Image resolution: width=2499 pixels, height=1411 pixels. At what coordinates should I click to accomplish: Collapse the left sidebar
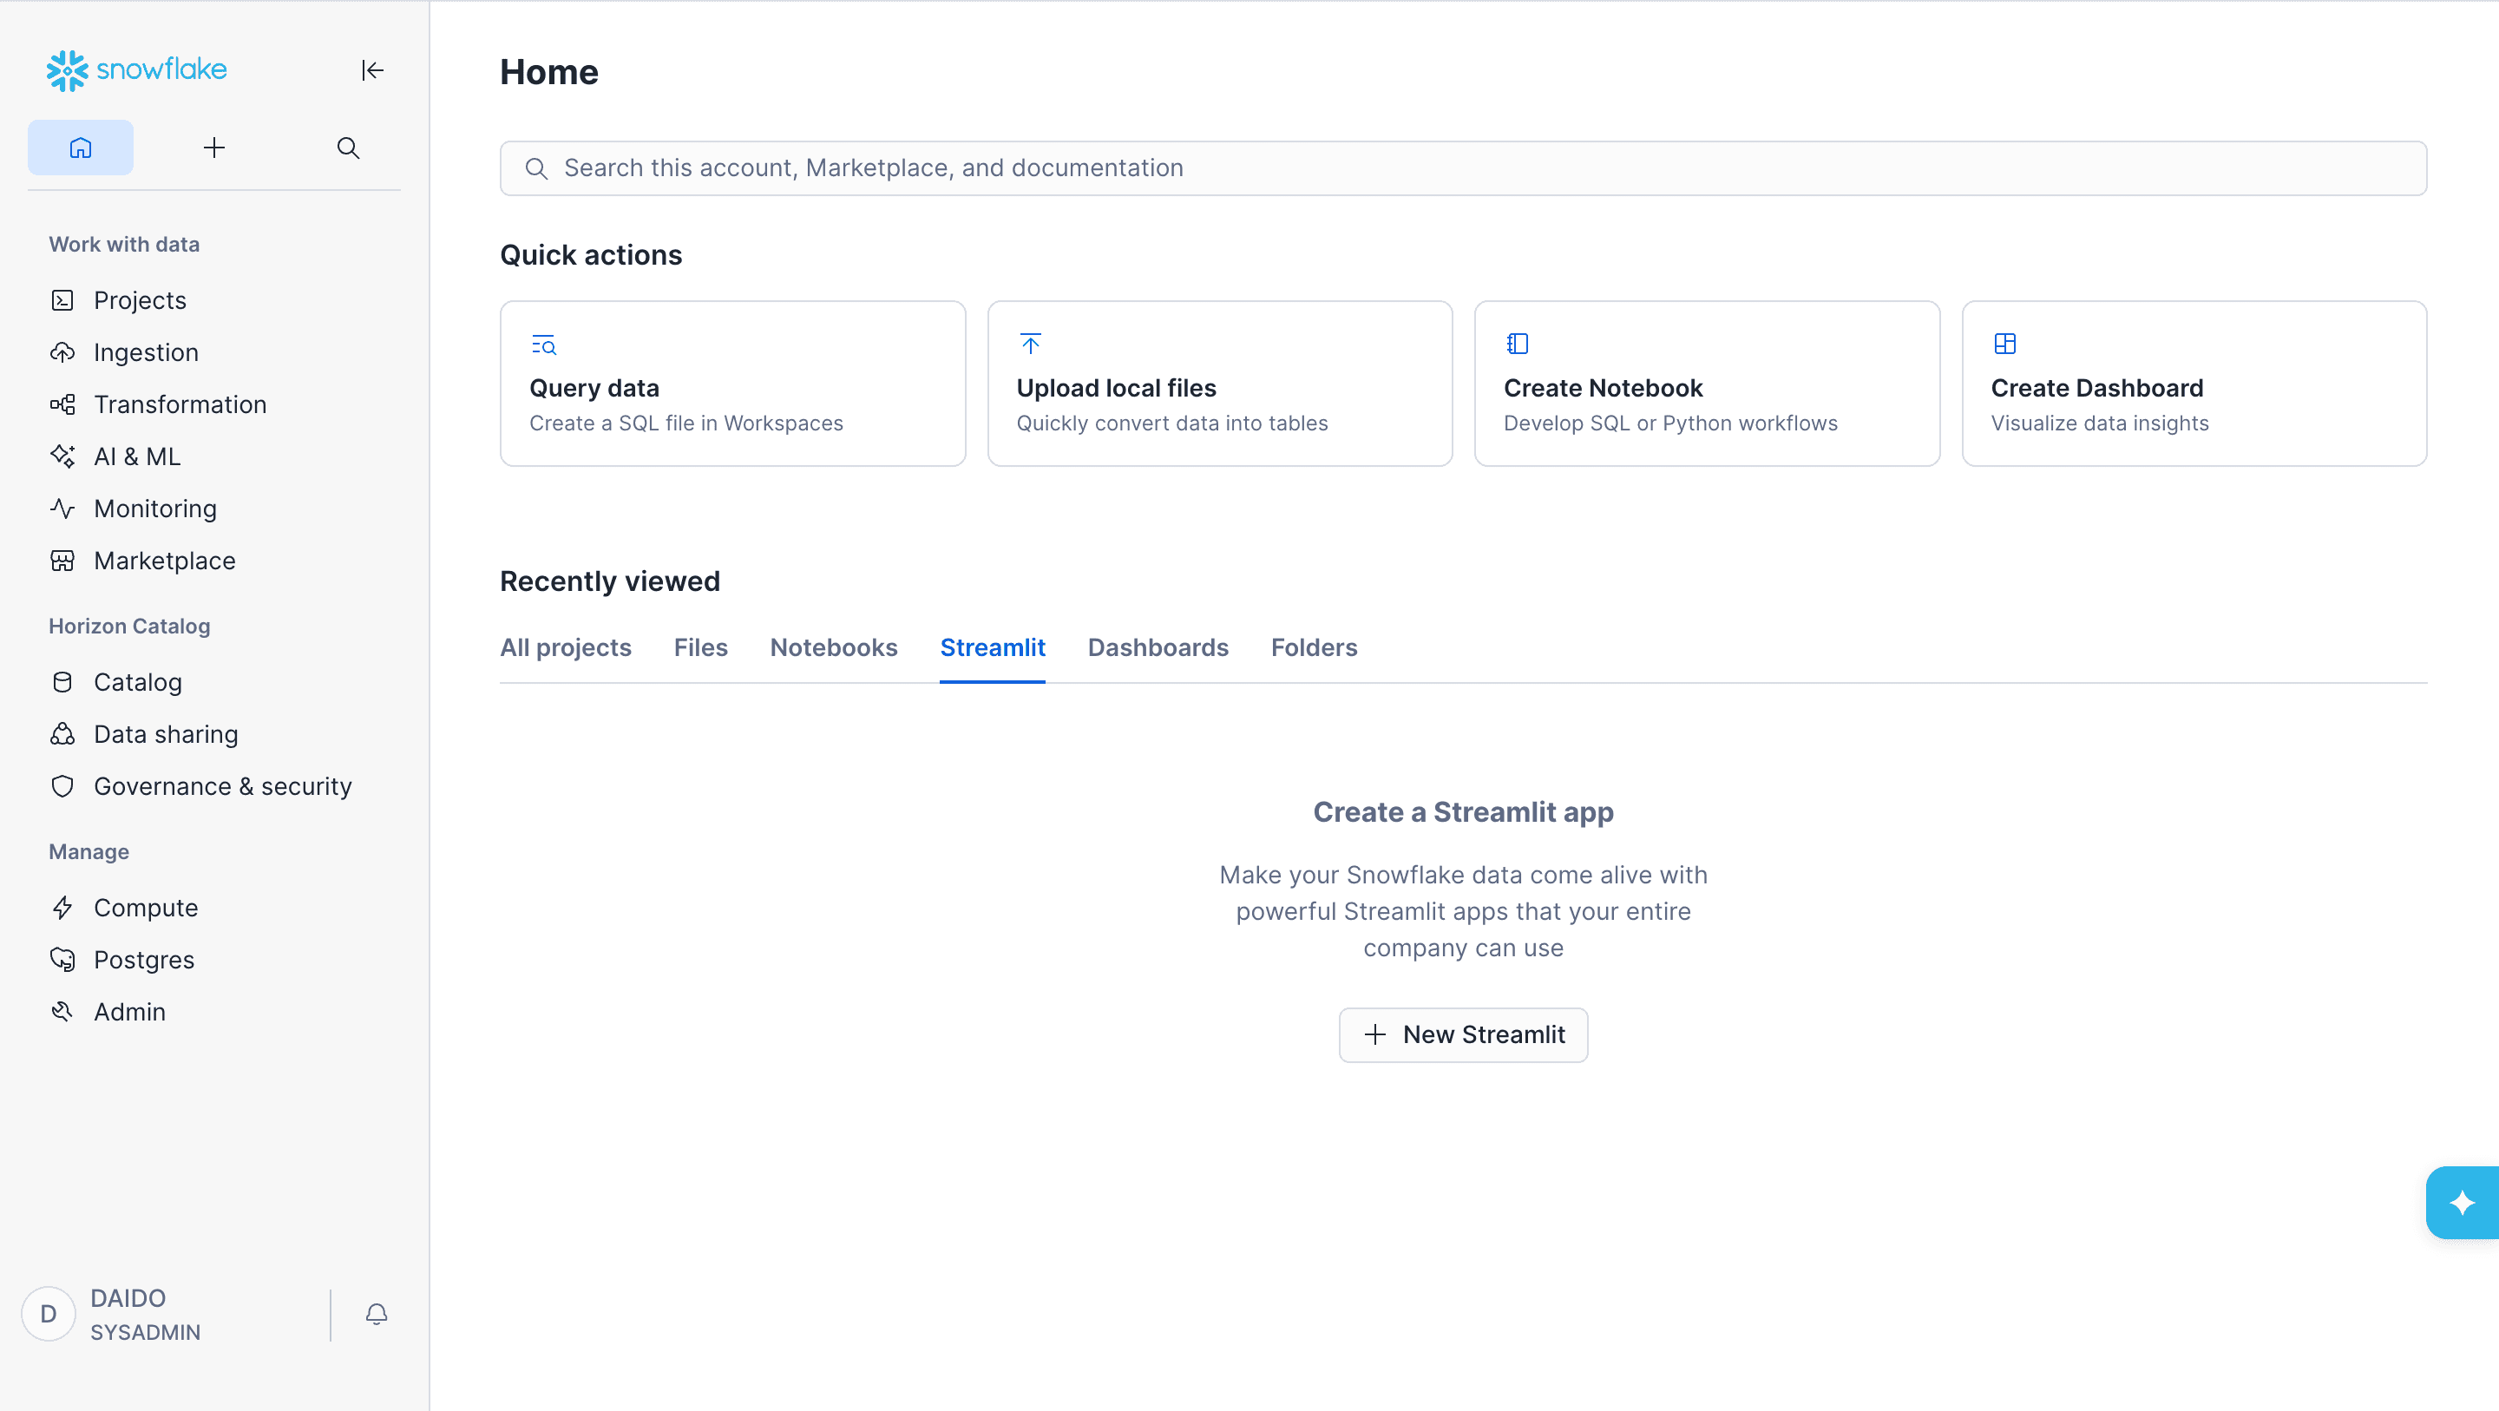click(x=372, y=70)
